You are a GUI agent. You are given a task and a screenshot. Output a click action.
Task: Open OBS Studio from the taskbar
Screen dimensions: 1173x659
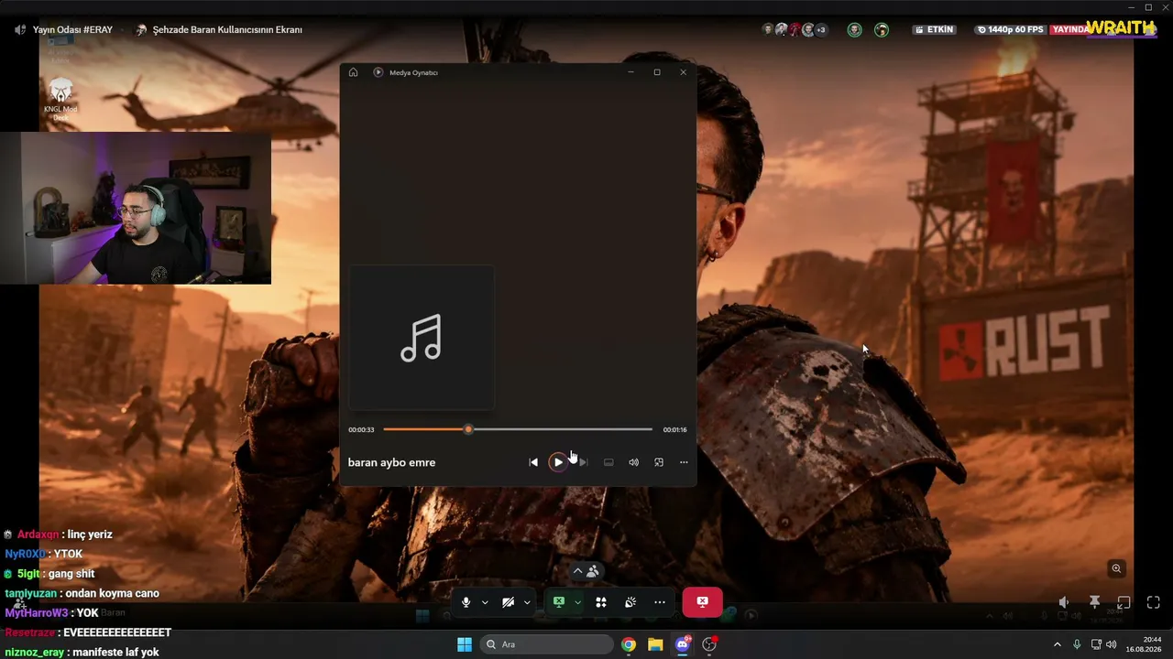point(709,644)
